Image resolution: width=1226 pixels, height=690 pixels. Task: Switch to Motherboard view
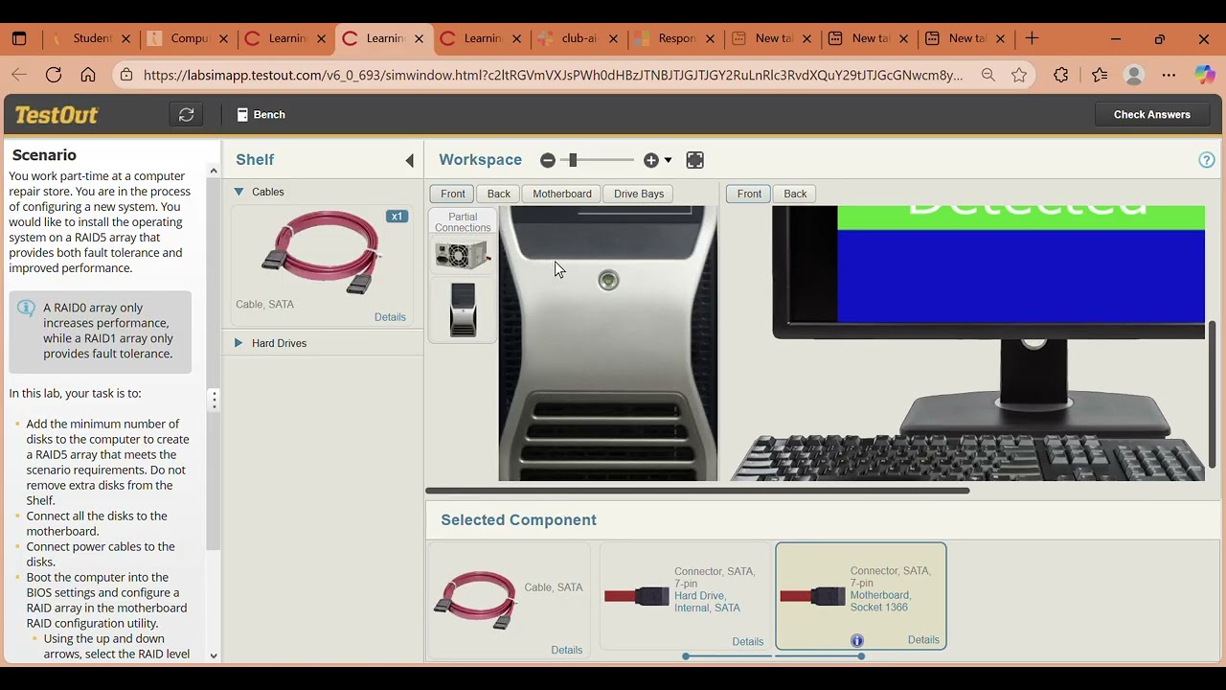pos(562,194)
